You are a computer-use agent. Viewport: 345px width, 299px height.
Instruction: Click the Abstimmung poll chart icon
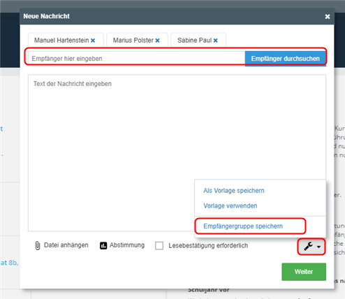point(103,245)
